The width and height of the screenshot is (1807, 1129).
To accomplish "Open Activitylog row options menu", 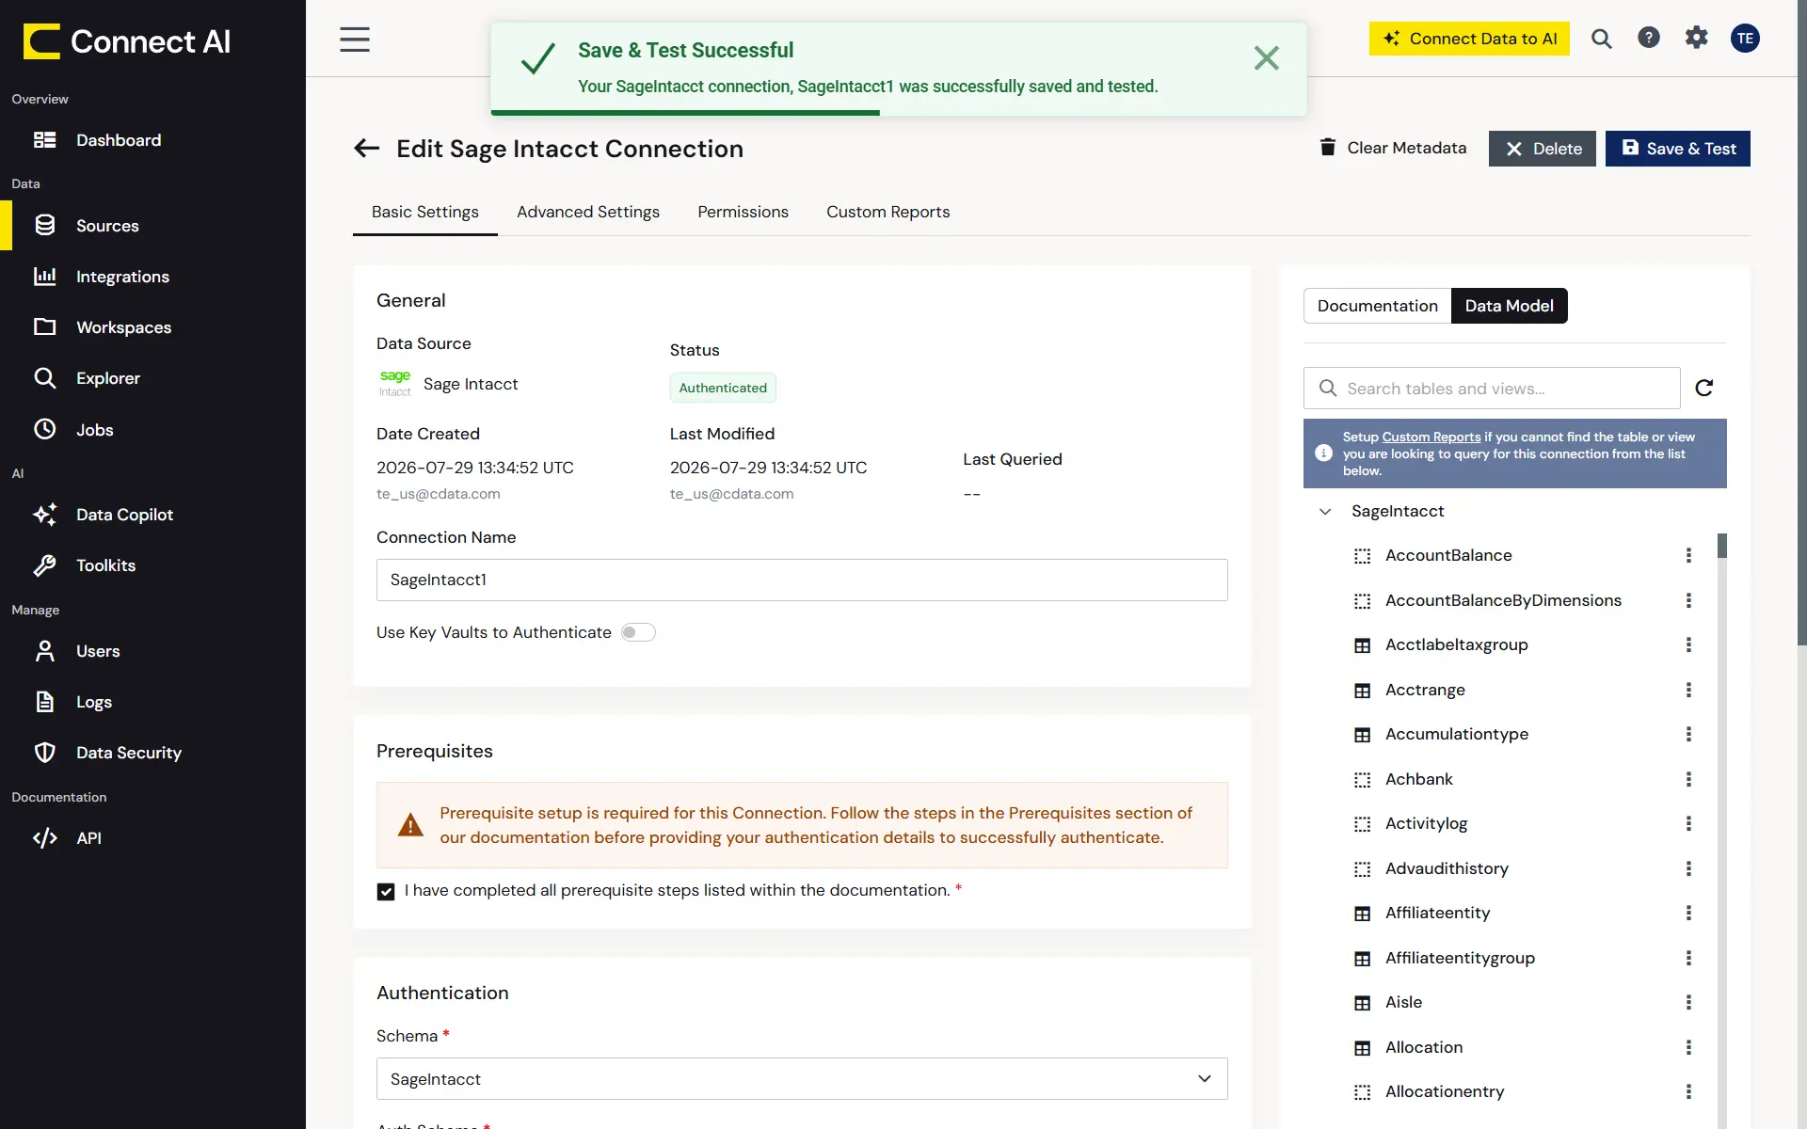I will pos(1688,823).
